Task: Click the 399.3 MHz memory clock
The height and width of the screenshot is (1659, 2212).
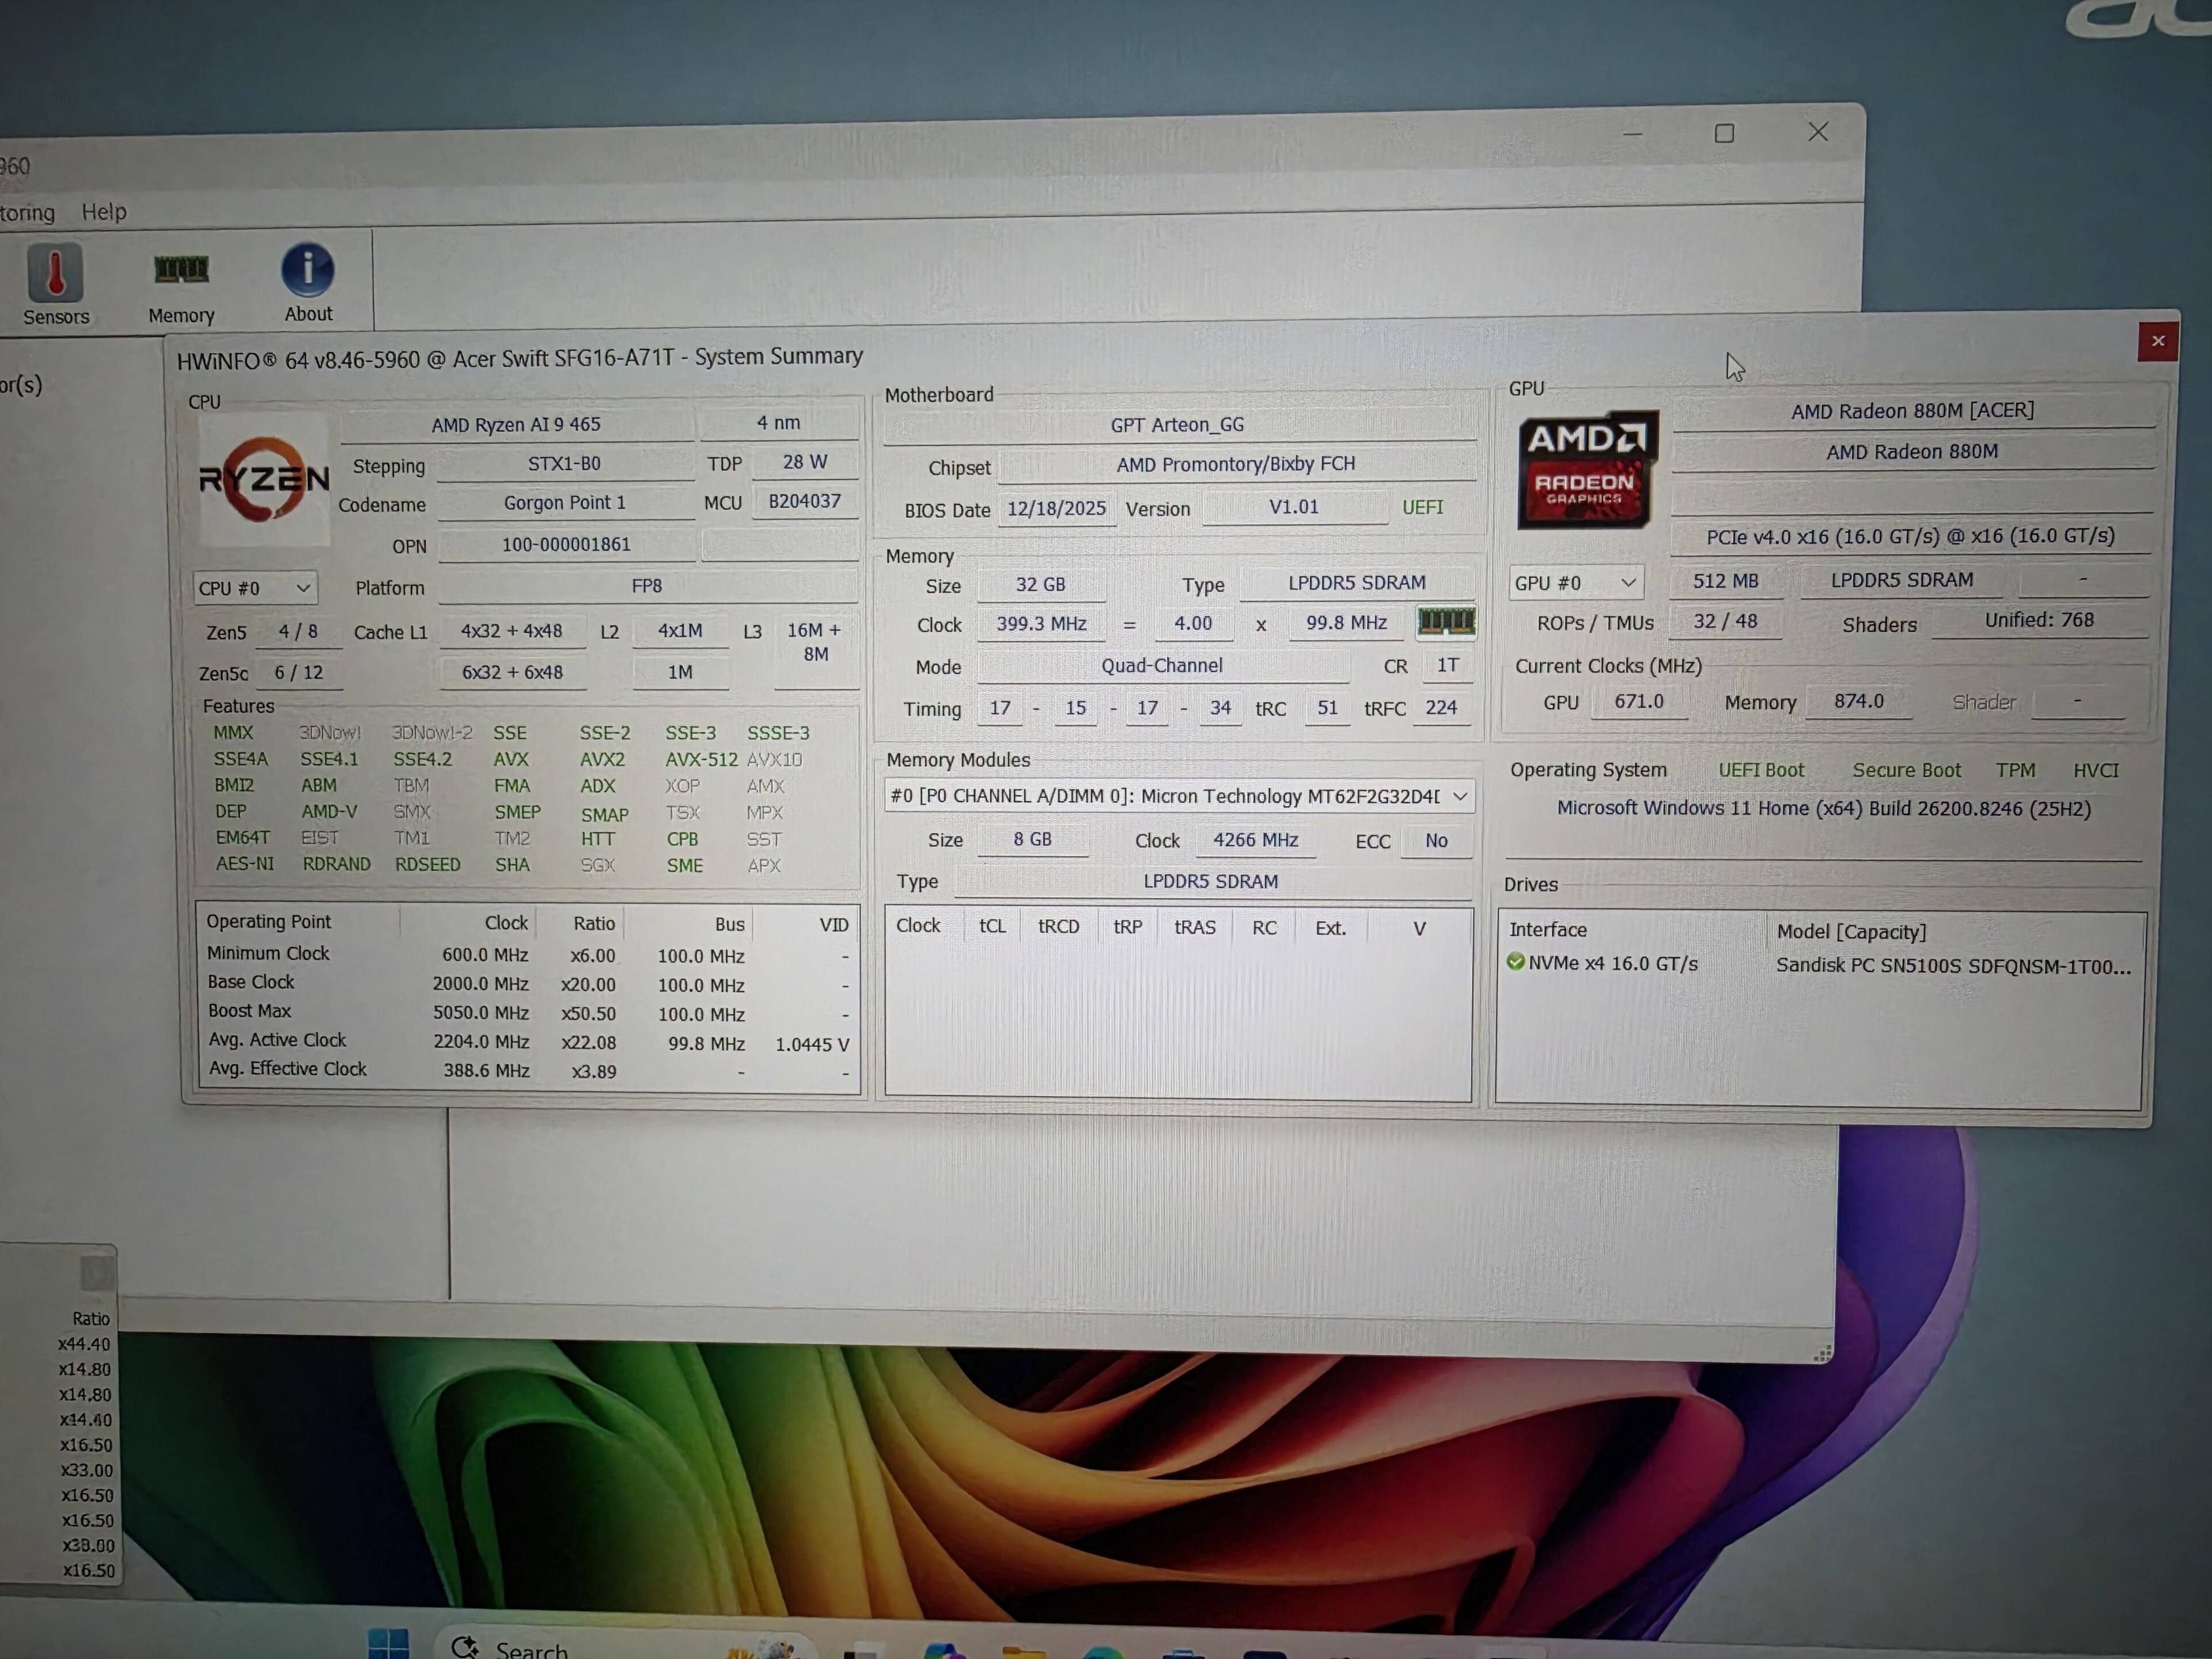Action: click(x=1041, y=624)
